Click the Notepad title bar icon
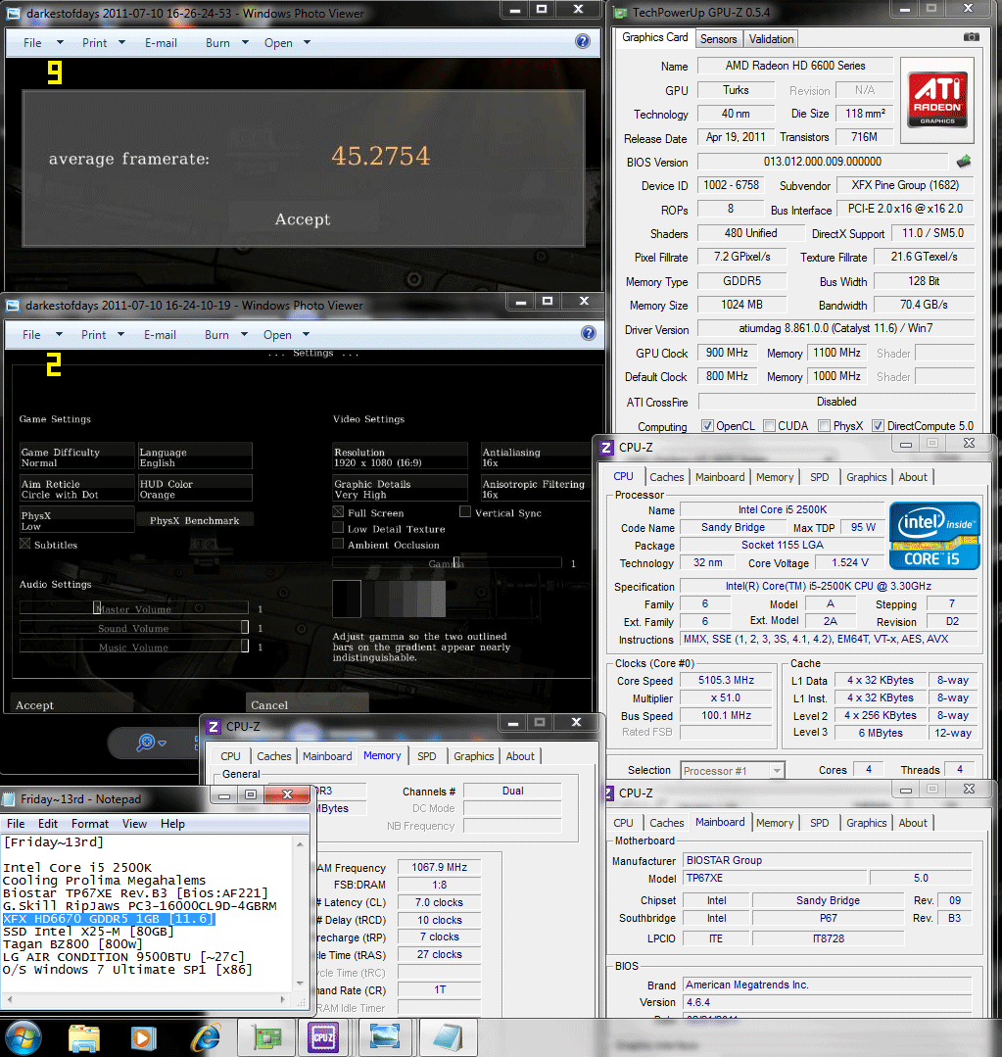 [x=8, y=799]
